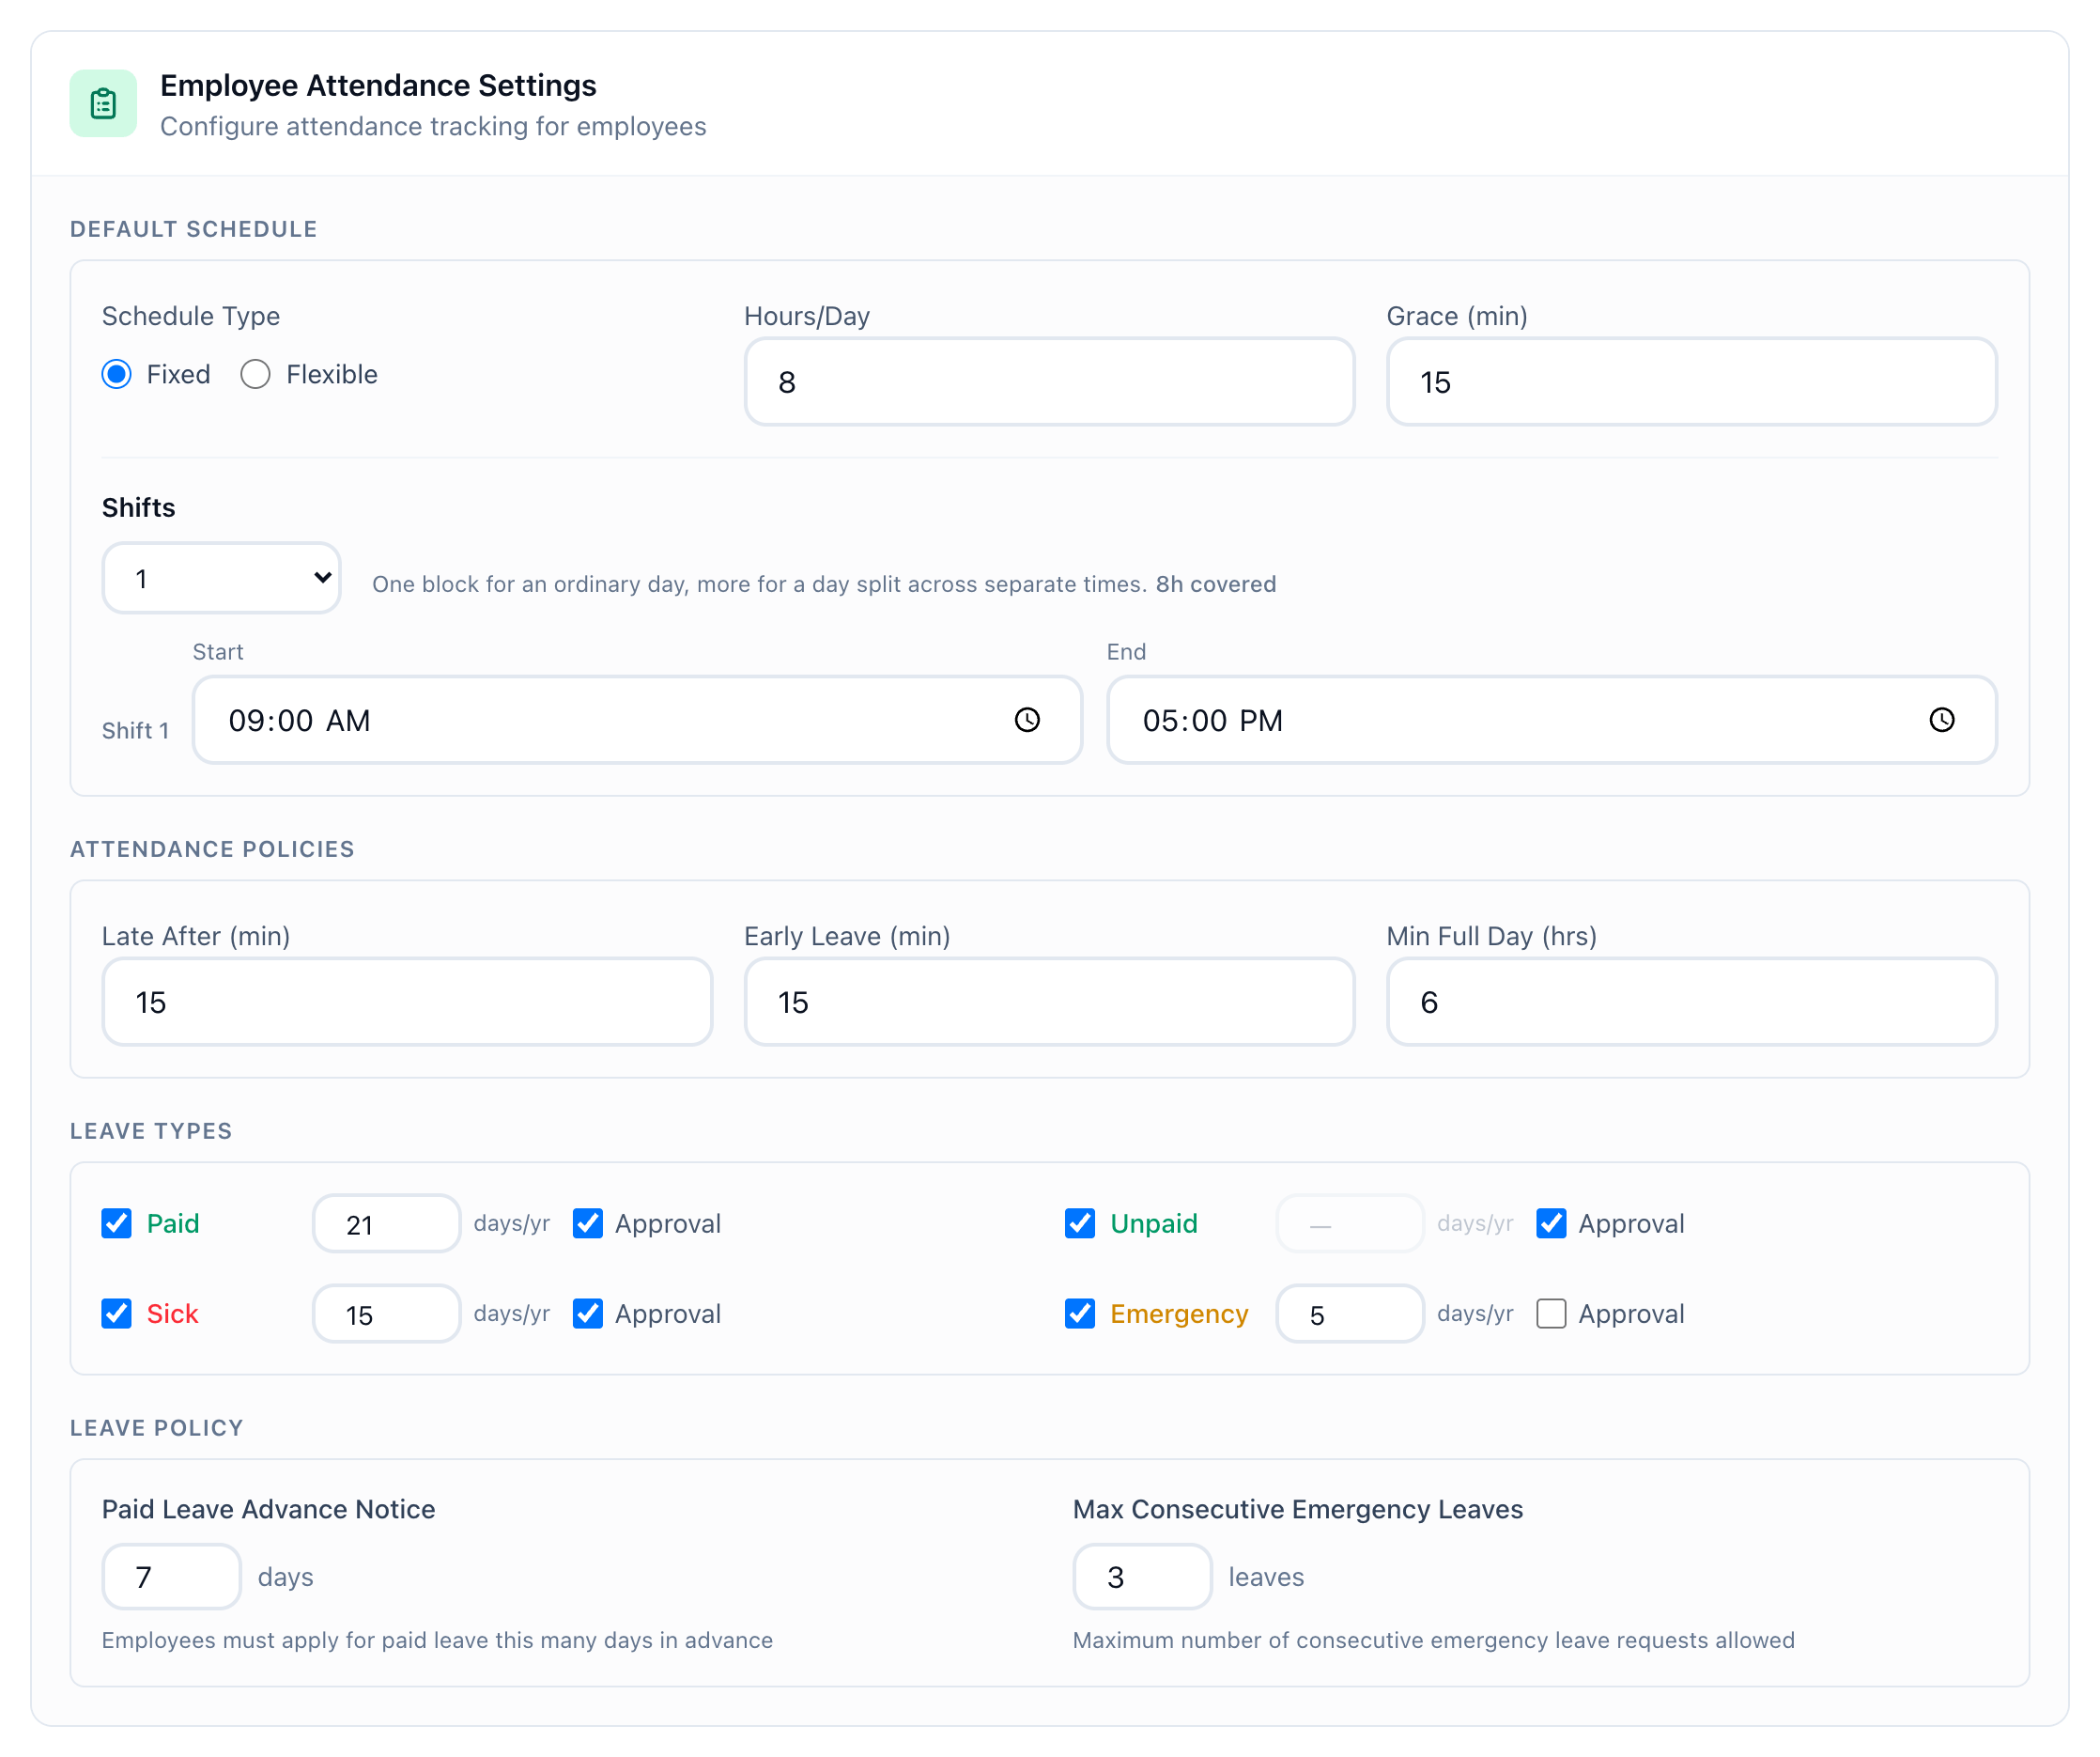
Task: Click "Configure attendance tracking for employees" subtitle
Action: [x=433, y=127]
